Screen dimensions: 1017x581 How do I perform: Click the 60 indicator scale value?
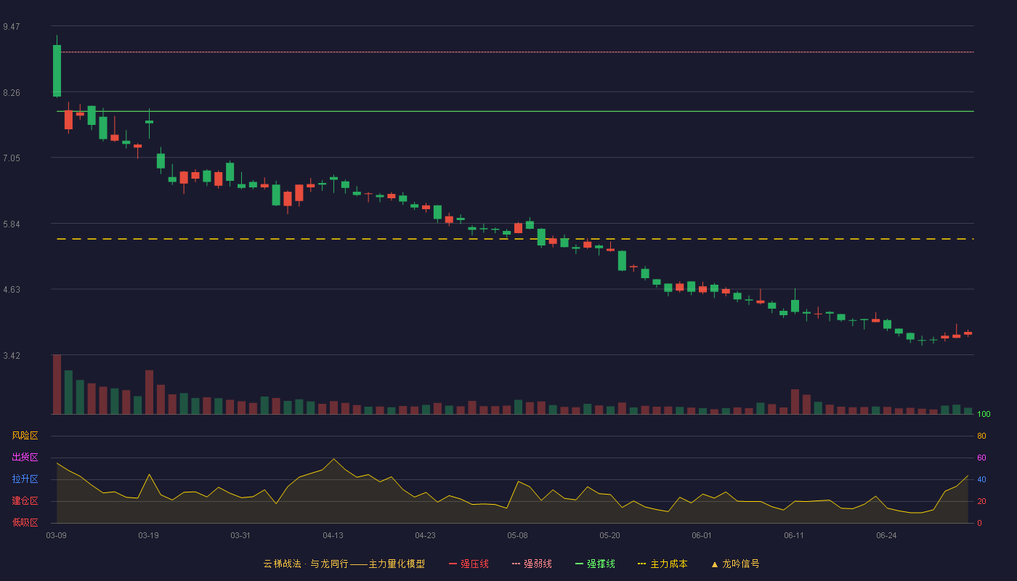981,458
